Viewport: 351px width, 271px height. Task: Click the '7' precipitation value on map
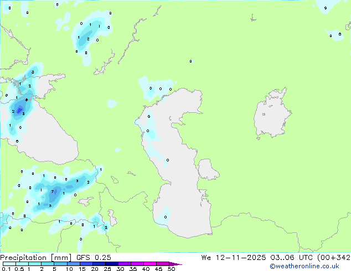pyautogui.click(x=53, y=191)
